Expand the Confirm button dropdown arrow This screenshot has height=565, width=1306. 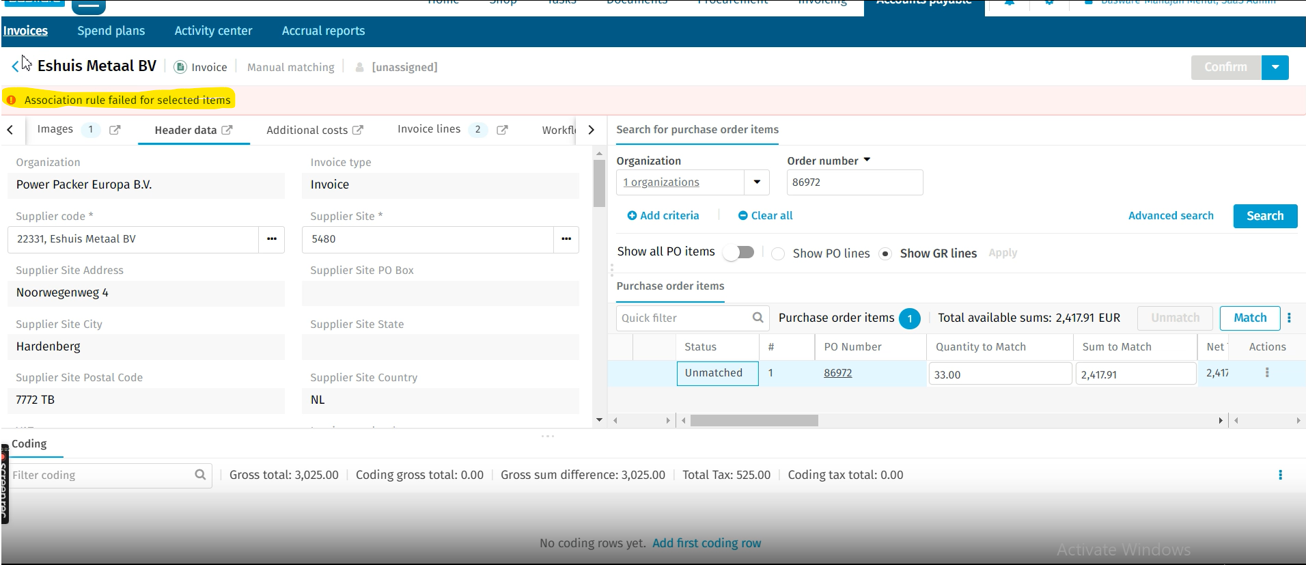pos(1275,67)
